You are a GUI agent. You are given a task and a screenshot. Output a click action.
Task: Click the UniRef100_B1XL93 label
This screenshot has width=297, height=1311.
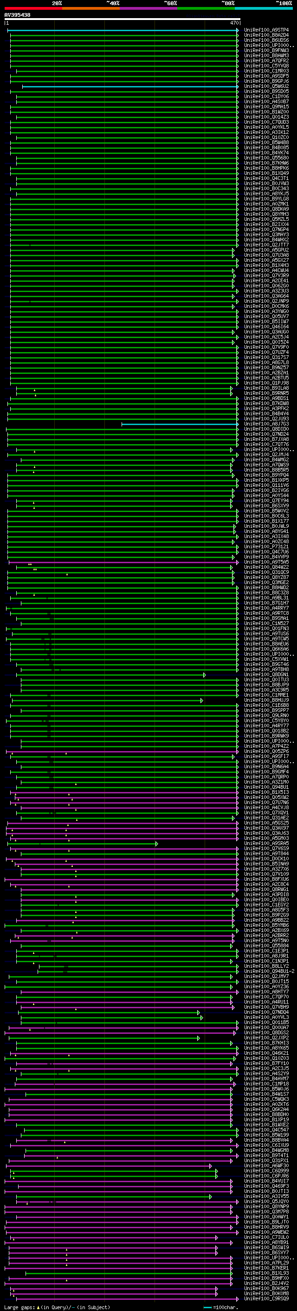(x=266, y=1273)
